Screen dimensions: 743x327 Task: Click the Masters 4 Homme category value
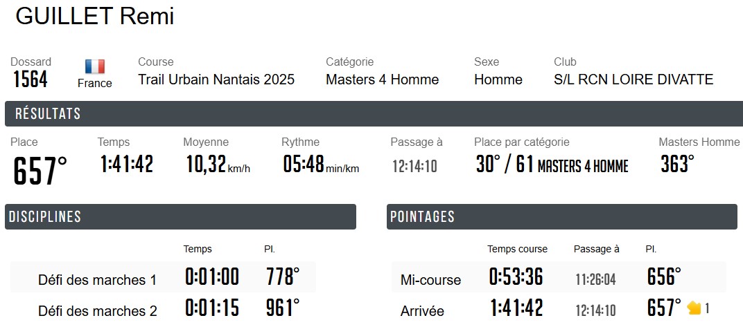pyautogui.click(x=382, y=80)
